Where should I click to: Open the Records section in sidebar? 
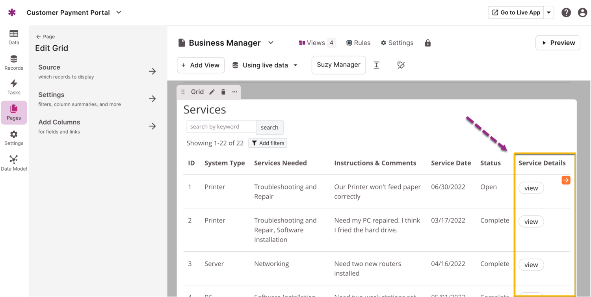tap(14, 63)
